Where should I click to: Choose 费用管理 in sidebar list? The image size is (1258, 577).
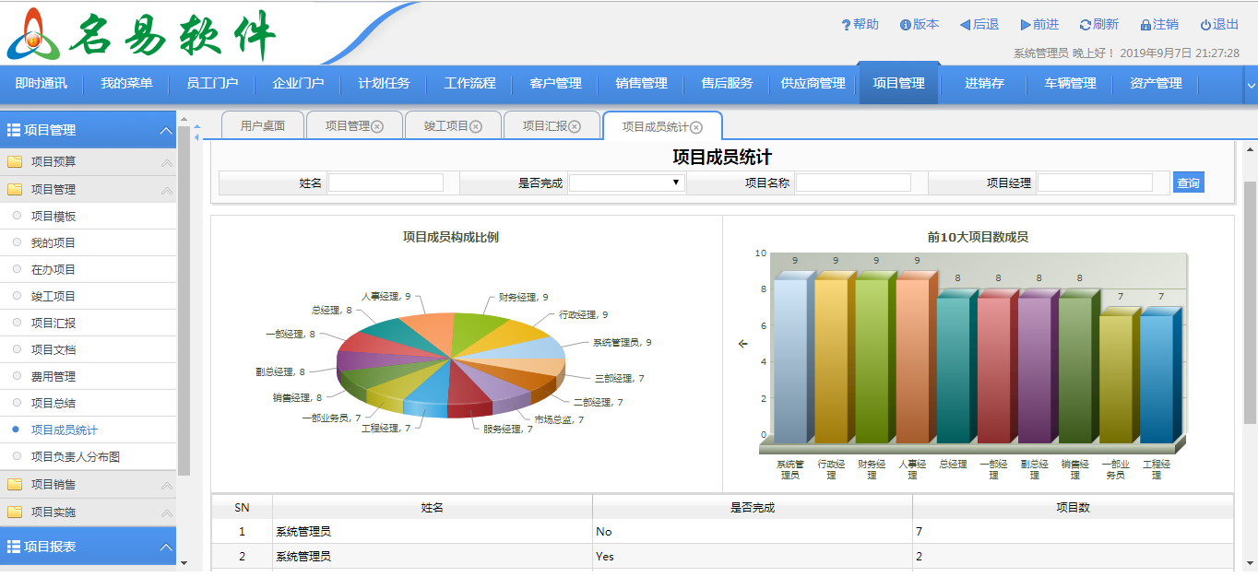tap(53, 377)
